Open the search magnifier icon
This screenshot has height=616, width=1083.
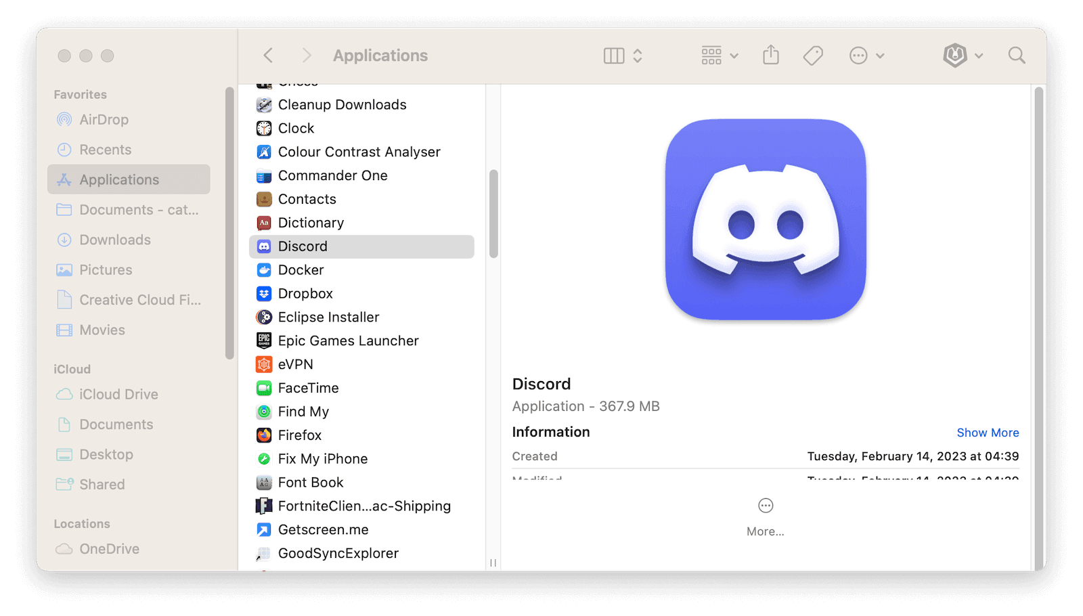click(x=1016, y=56)
